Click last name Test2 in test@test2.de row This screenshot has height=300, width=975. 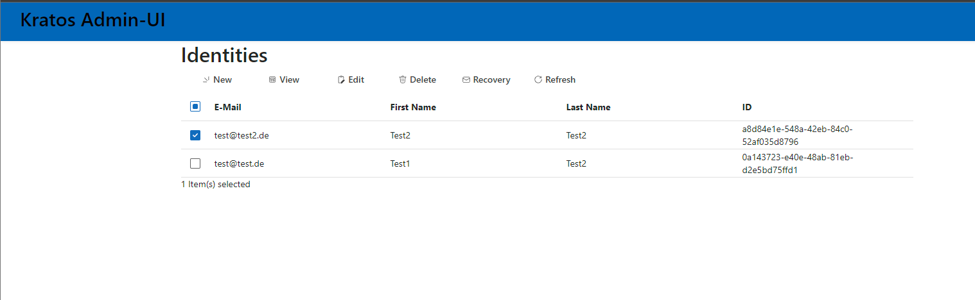576,135
